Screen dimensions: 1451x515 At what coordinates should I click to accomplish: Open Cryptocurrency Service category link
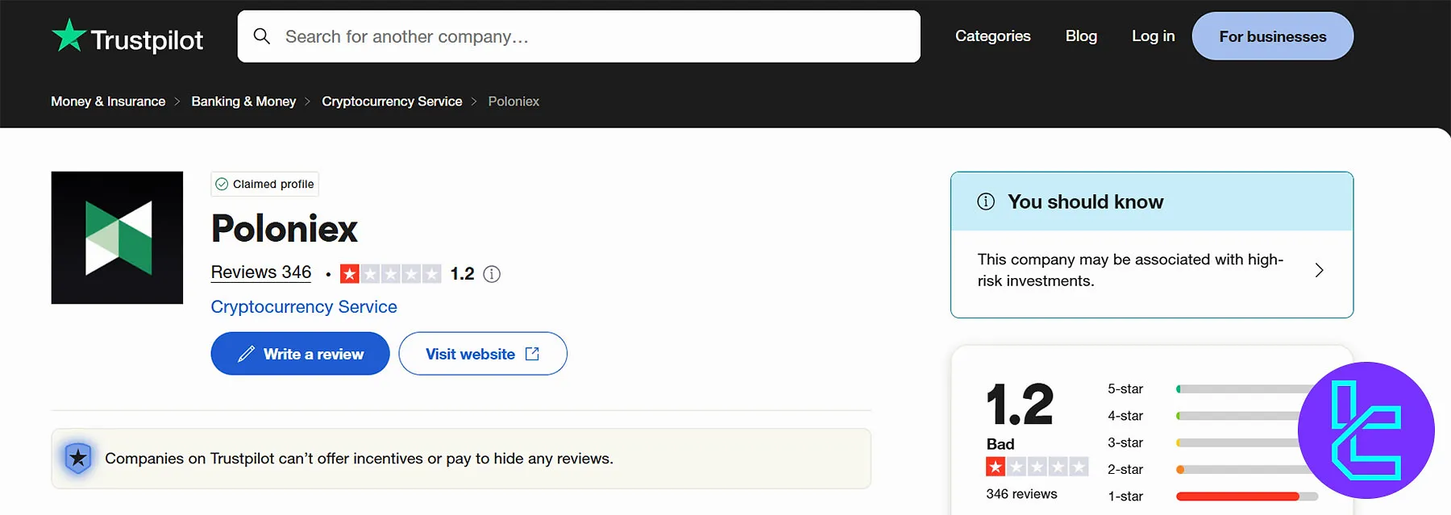(x=304, y=307)
